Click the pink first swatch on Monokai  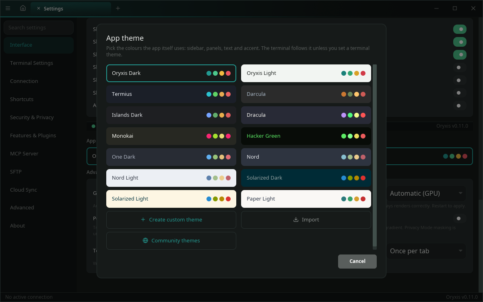(209, 136)
